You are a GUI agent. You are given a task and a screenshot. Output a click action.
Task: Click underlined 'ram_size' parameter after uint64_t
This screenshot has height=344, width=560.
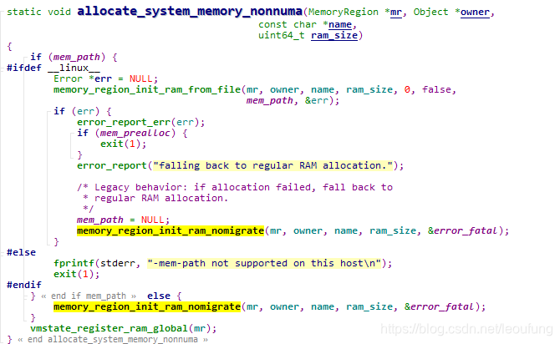coord(334,35)
